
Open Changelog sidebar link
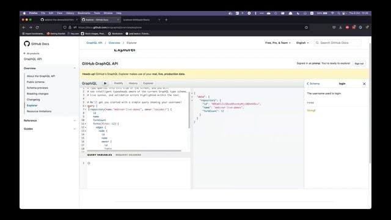click(x=34, y=100)
